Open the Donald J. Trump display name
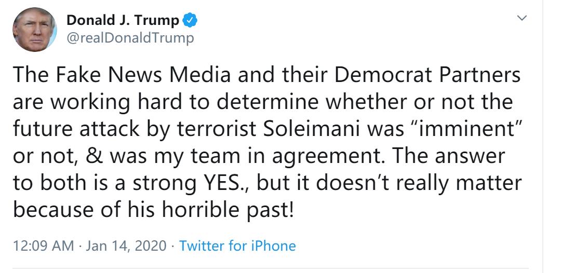 [124, 21]
